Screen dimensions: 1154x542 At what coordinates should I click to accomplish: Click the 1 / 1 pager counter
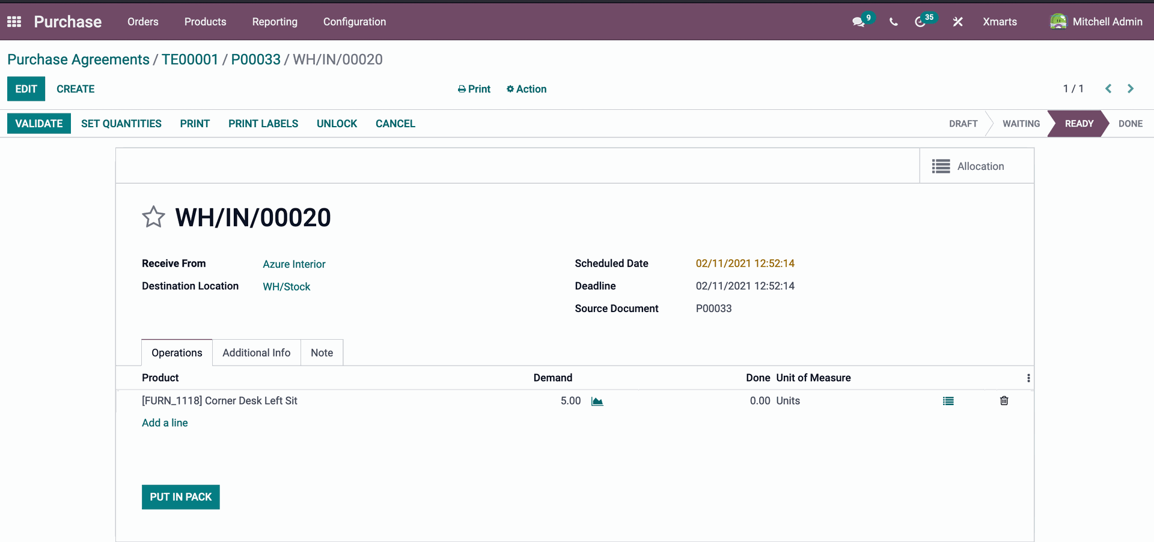[x=1073, y=89]
